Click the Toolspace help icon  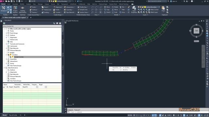60,23
